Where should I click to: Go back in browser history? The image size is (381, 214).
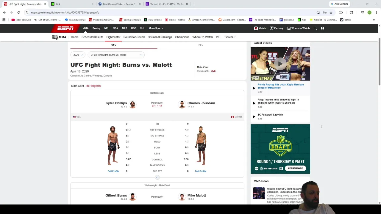[x=4, y=12]
